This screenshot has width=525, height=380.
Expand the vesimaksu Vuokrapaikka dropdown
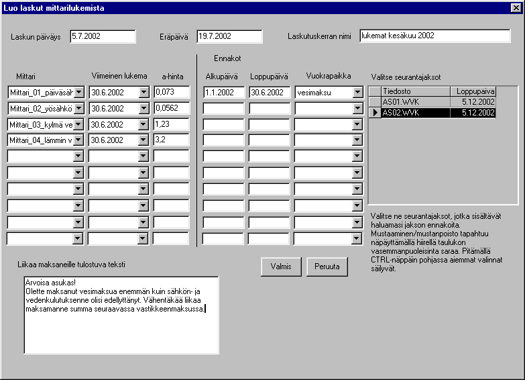[x=357, y=92]
